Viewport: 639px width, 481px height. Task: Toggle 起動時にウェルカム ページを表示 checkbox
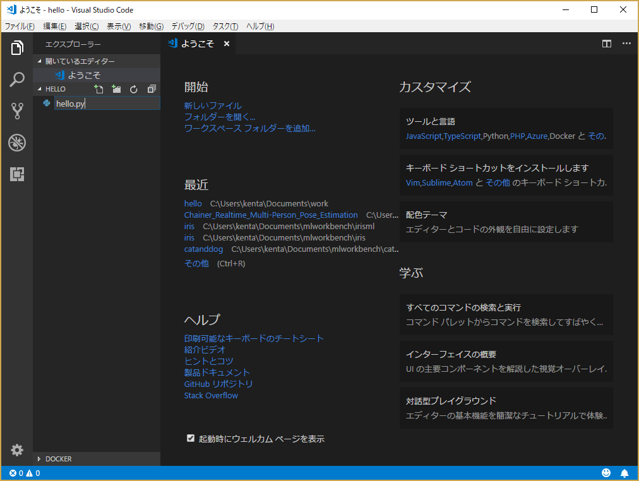pos(190,438)
